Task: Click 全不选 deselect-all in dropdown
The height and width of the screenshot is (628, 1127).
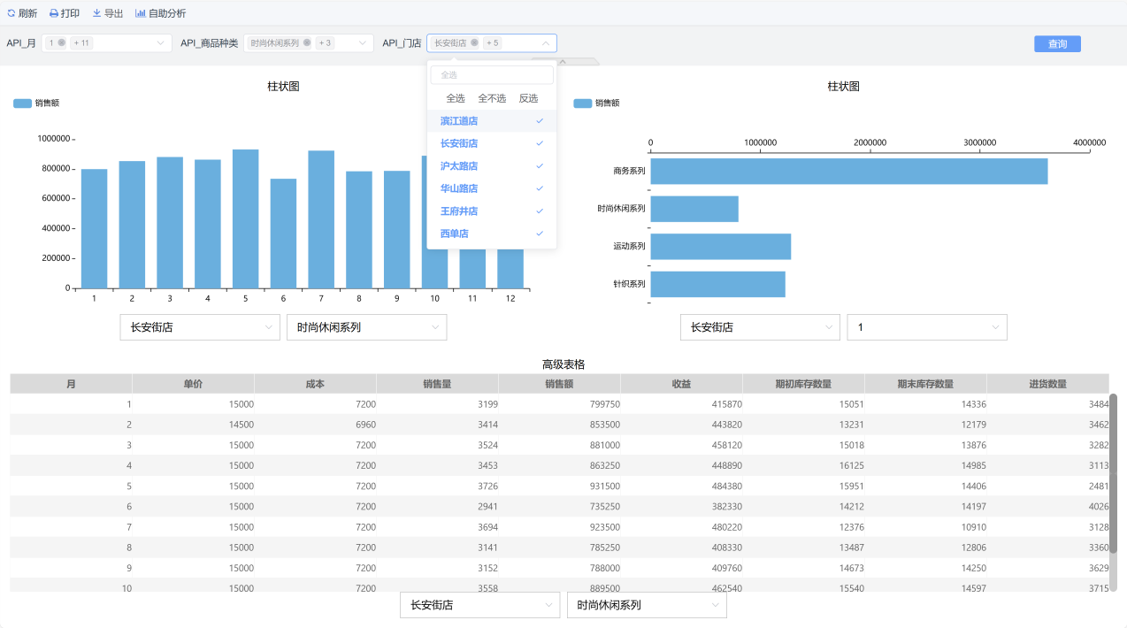Action: tap(492, 98)
